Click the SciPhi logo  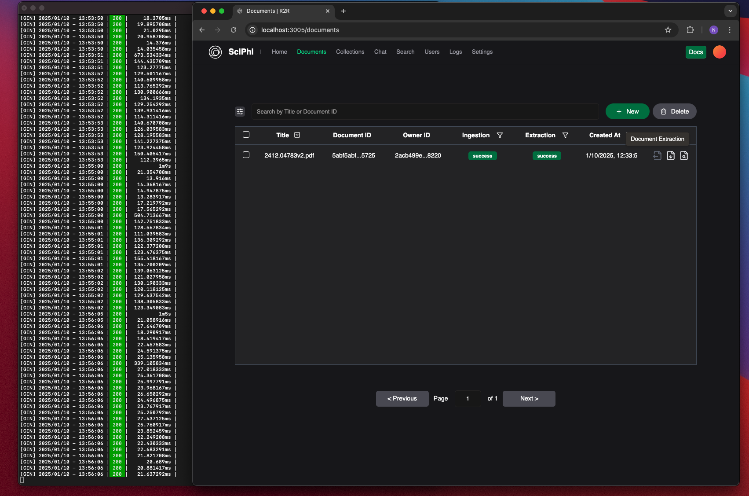click(x=215, y=52)
